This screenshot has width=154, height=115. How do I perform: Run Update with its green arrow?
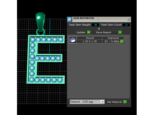coord(89,32)
